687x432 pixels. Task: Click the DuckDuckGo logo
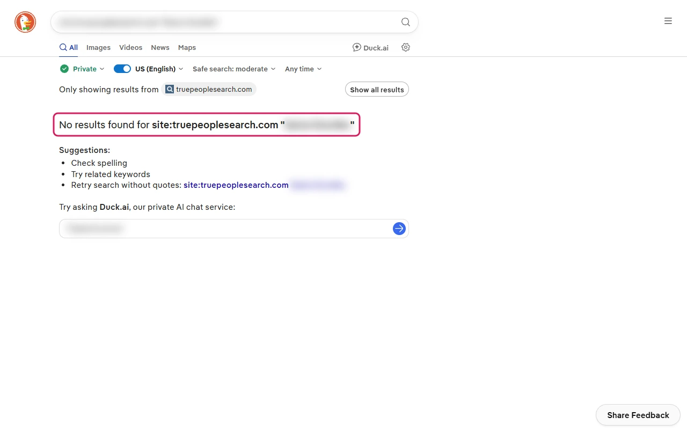coord(25,22)
